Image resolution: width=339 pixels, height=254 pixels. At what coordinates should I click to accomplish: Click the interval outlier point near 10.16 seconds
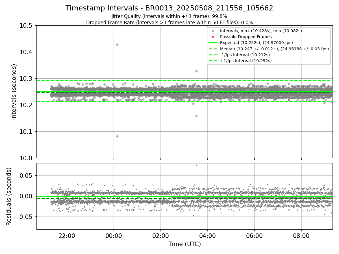[196, 116]
